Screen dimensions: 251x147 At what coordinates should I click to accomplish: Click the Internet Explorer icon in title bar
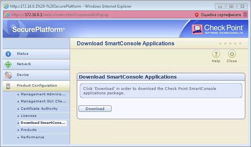(6, 6)
